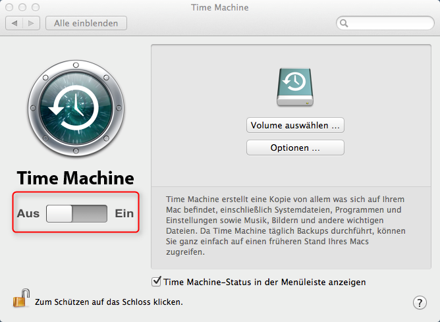Click the 'Ein' label next to the switch
Image resolution: width=440 pixels, height=322 pixels.
click(124, 213)
